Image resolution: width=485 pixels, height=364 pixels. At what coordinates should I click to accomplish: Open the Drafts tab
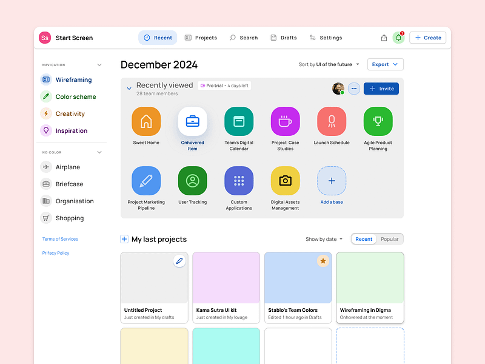(284, 38)
